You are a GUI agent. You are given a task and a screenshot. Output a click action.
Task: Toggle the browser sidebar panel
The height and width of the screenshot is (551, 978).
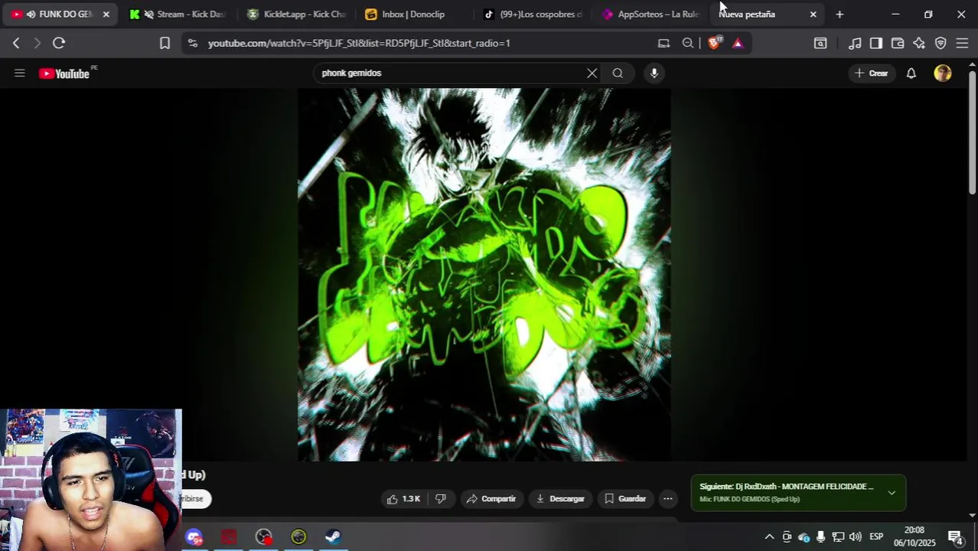[x=876, y=44]
